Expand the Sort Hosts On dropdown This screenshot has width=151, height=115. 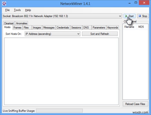tap(53, 34)
